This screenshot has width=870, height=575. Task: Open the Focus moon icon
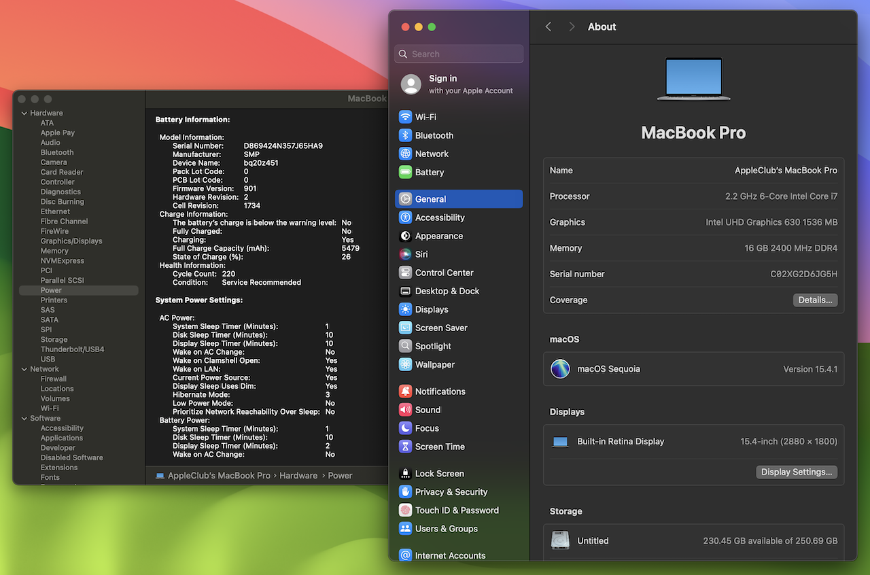point(405,428)
